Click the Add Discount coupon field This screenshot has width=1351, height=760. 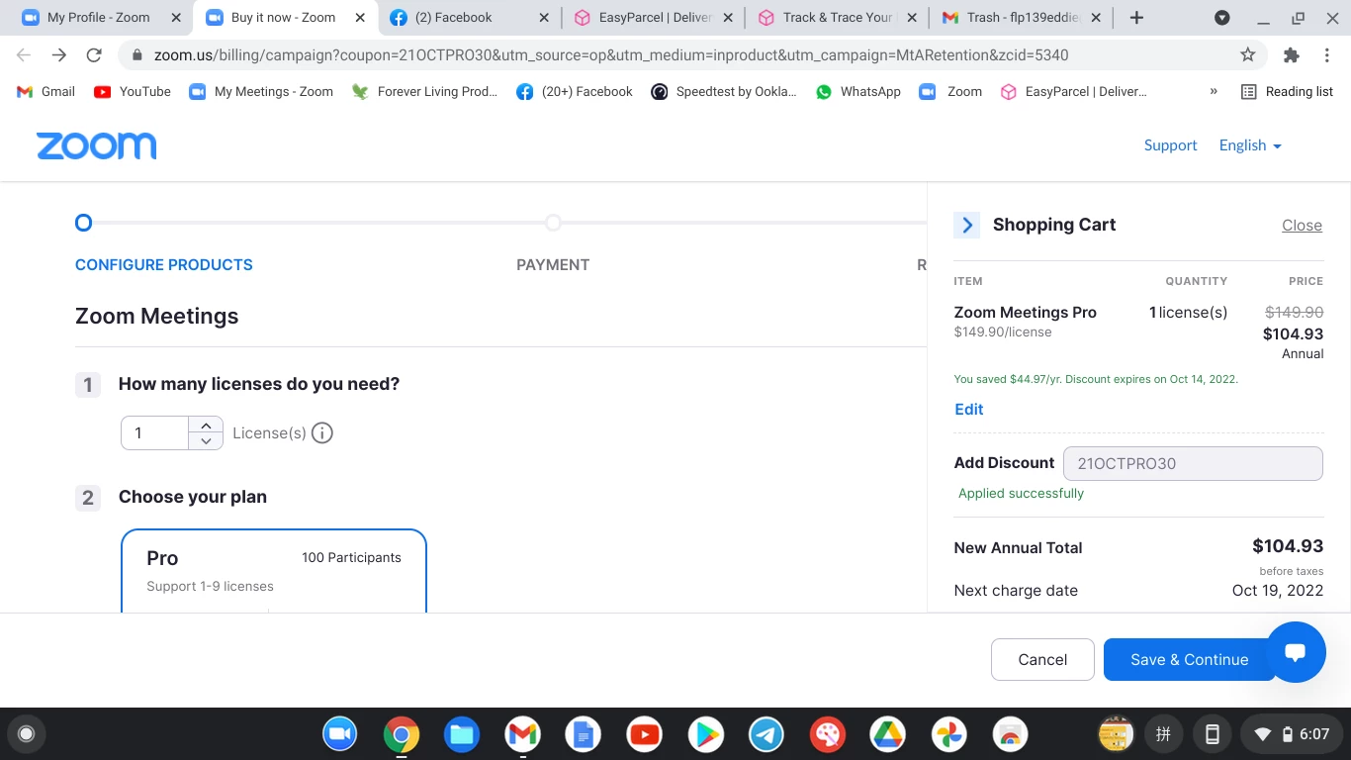(x=1193, y=463)
